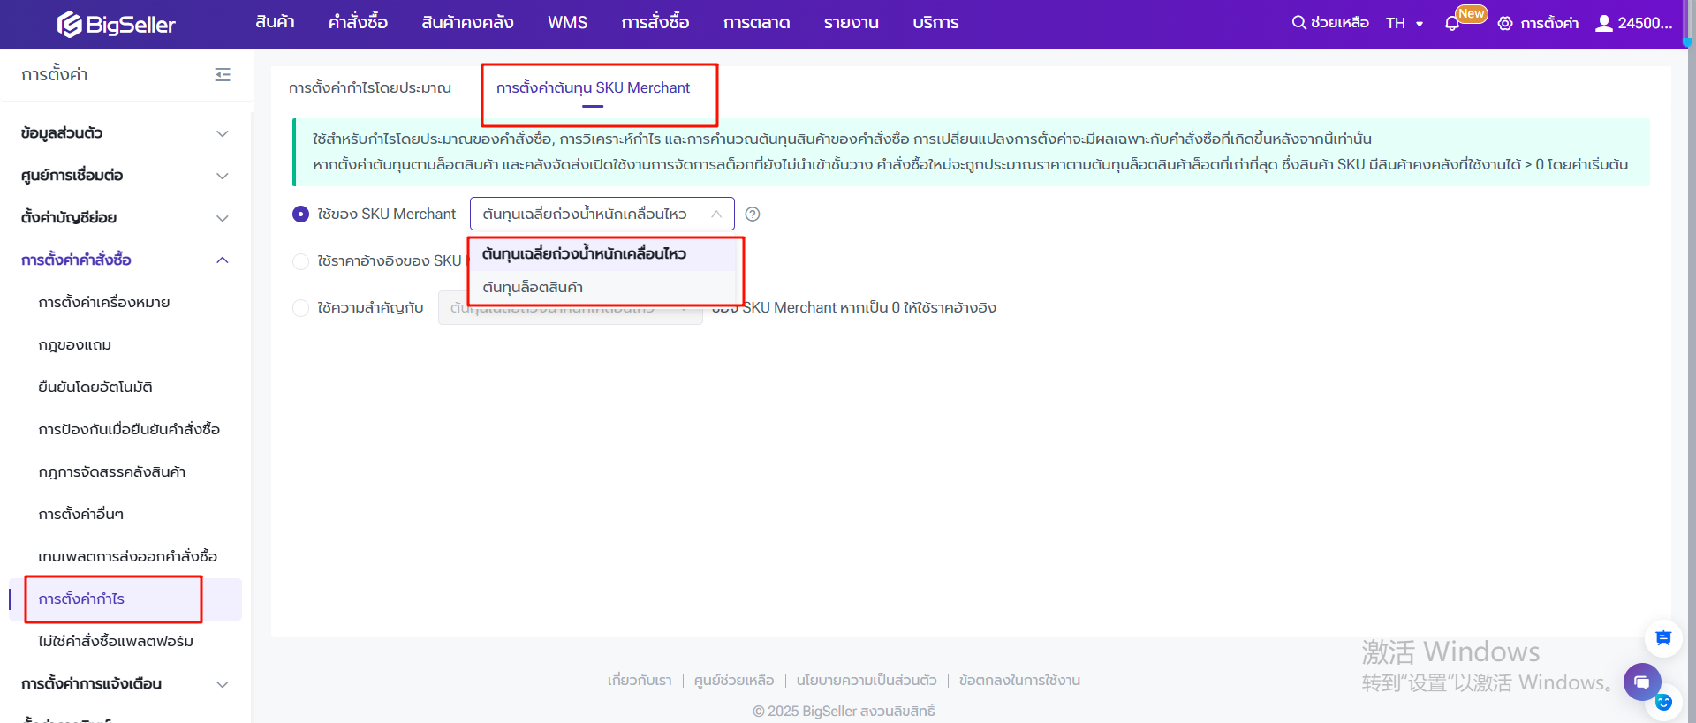The width and height of the screenshot is (1696, 723).
Task: Click the help question mark beside cost dropdown
Action: pyautogui.click(x=753, y=214)
